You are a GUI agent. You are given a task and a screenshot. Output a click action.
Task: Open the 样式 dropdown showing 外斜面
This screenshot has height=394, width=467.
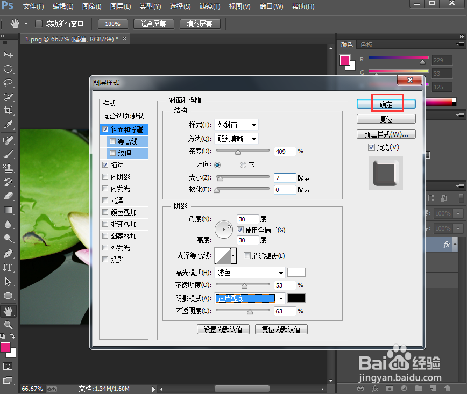coord(236,125)
